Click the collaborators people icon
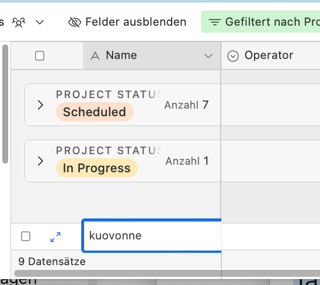The width and height of the screenshot is (320, 285). coord(19,22)
